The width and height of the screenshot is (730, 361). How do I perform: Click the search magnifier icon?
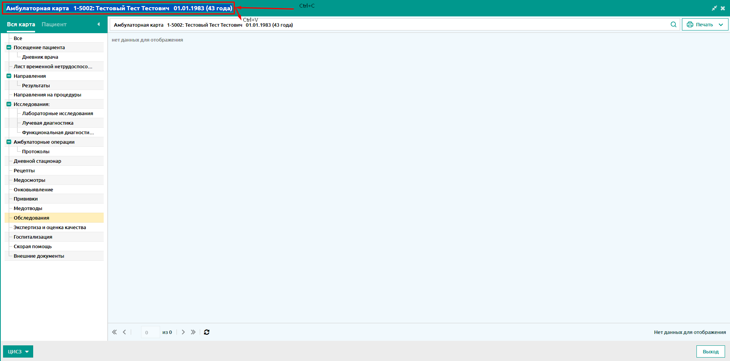coord(674,24)
